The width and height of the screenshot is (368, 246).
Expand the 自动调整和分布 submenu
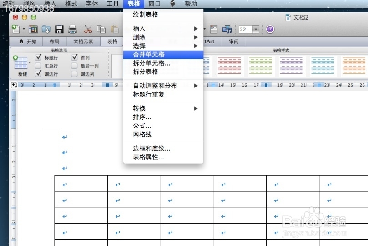coord(163,86)
